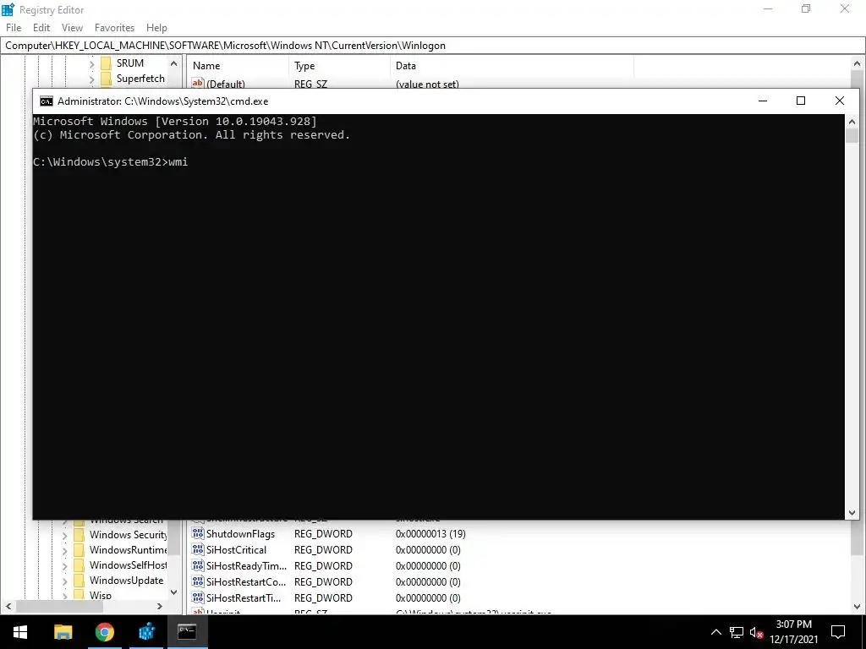Open the Favorites menu in Registry Editor
The width and height of the screenshot is (866, 649).
click(114, 28)
